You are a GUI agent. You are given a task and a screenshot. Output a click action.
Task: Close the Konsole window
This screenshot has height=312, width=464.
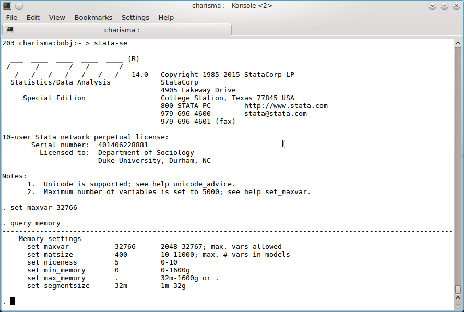coord(456,6)
